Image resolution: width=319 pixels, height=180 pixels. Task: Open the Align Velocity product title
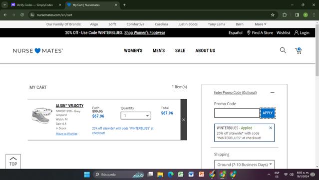[69, 106]
